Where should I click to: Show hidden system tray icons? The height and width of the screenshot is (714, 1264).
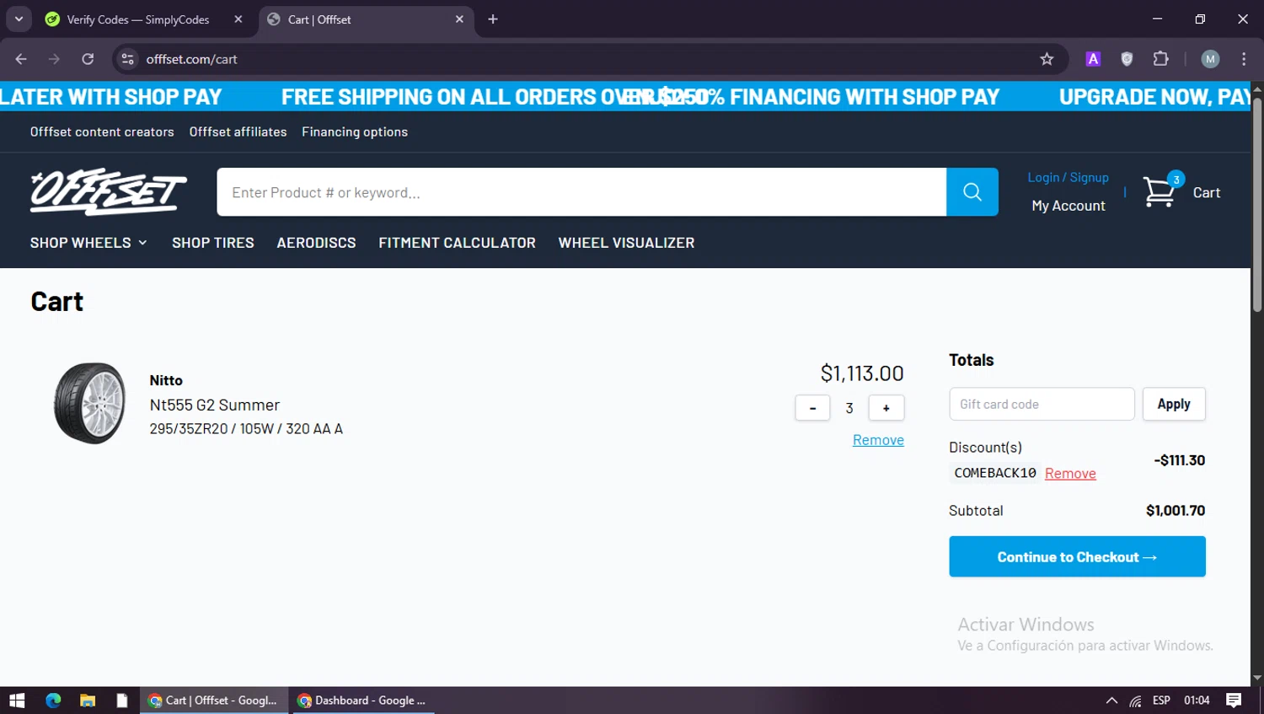click(x=1111, y=700)
